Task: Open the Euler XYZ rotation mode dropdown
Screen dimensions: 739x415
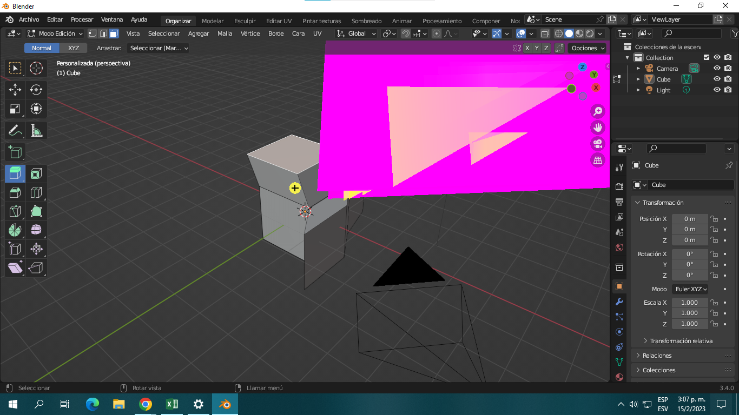Action: [690, 289]
